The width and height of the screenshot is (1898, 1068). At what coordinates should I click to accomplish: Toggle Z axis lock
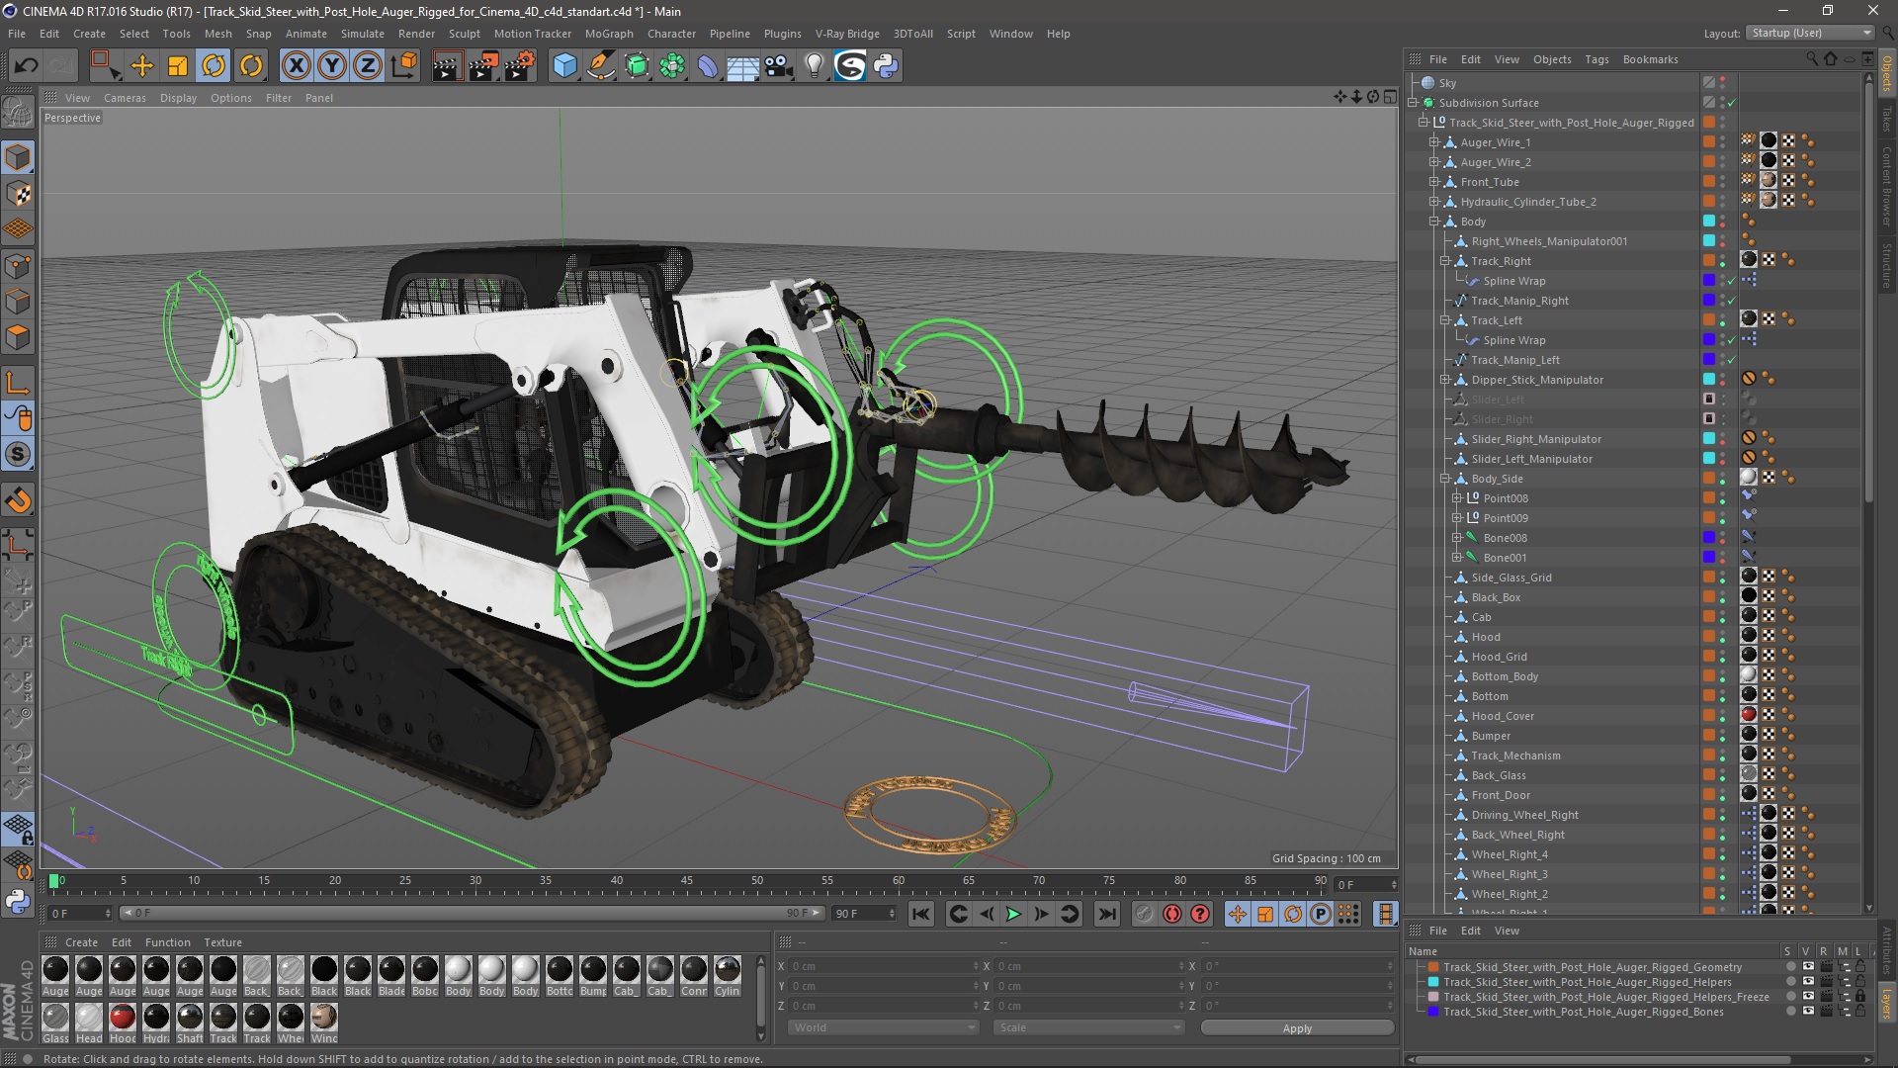(x=368, y=66)
